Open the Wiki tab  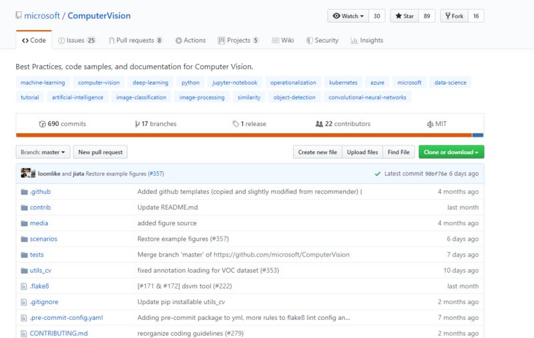pos(282,40)
